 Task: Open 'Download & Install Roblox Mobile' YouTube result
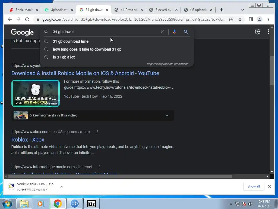(85, 73)
